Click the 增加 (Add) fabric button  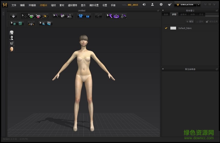click(x=190, y=21)
